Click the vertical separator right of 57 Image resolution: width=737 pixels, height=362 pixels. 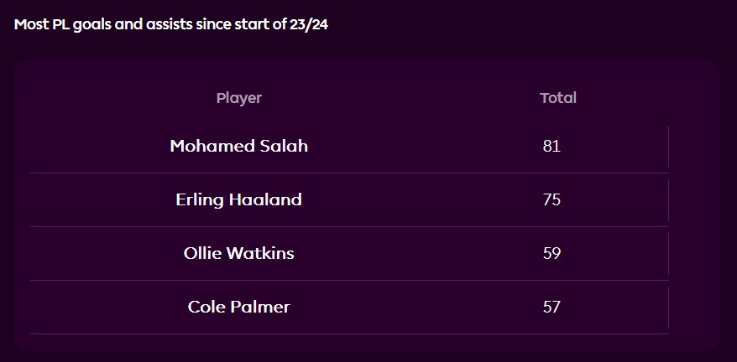[668, 308]
